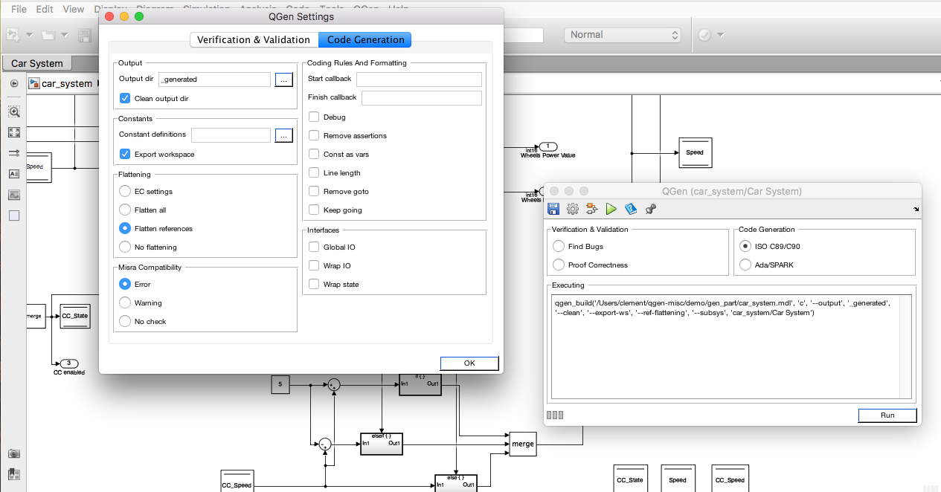Click the Output dir text field
The width and height of the screenshot is (941, 492).
tap(214, 79)
